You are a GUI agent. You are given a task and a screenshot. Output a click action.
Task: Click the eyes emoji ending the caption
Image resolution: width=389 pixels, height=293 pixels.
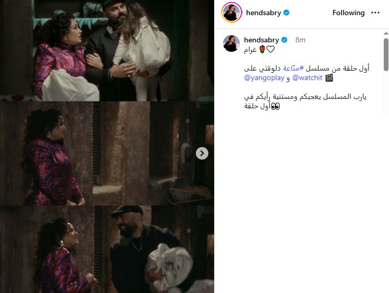pos(275,107)
